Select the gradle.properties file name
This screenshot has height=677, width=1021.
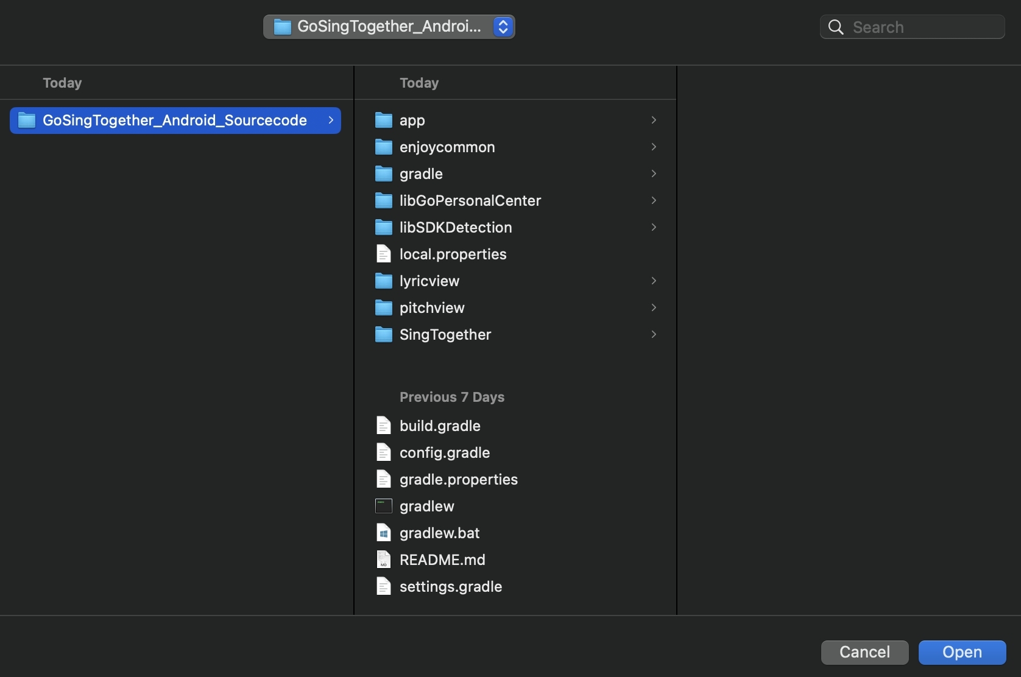[459, 480]
